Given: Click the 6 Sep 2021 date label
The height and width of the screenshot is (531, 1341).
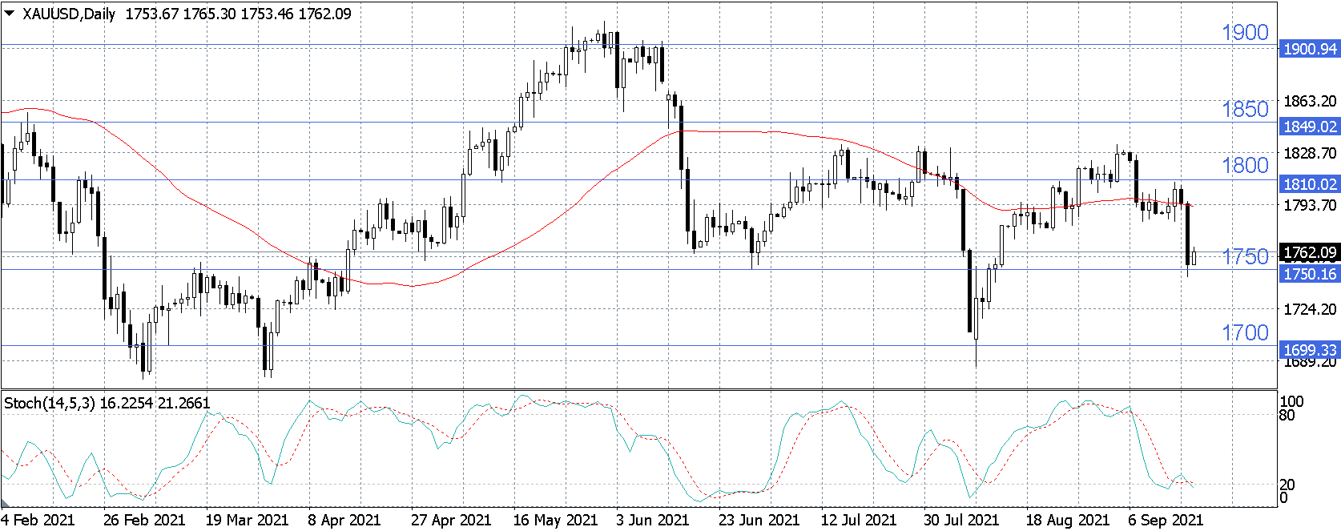Looking at the screenshot, I should pyautogui.click(x=1166, y=520).
